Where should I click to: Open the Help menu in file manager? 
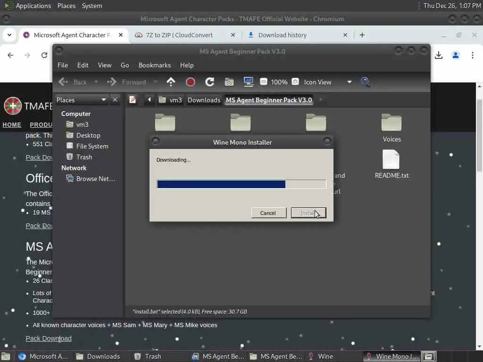[x=187, y=65]
